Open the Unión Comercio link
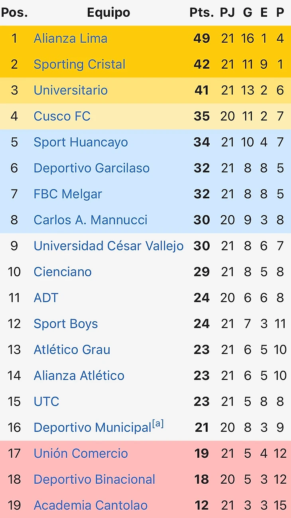291x518 pixels. [x=81, y=453]
